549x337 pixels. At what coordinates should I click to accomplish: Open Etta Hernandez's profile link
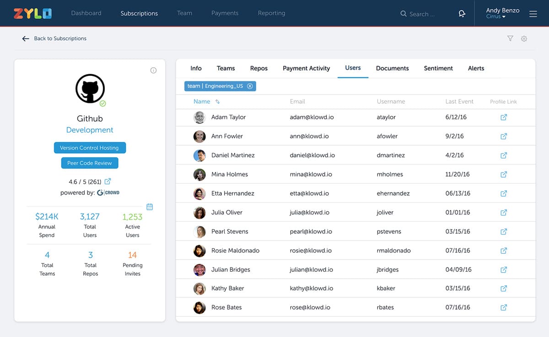504,193
